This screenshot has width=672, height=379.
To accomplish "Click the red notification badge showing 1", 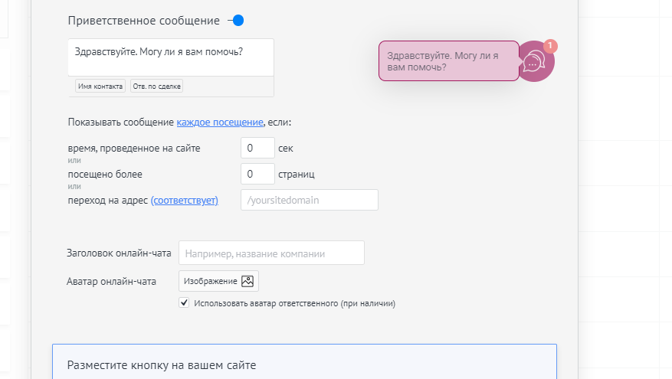I will (550, 46).
